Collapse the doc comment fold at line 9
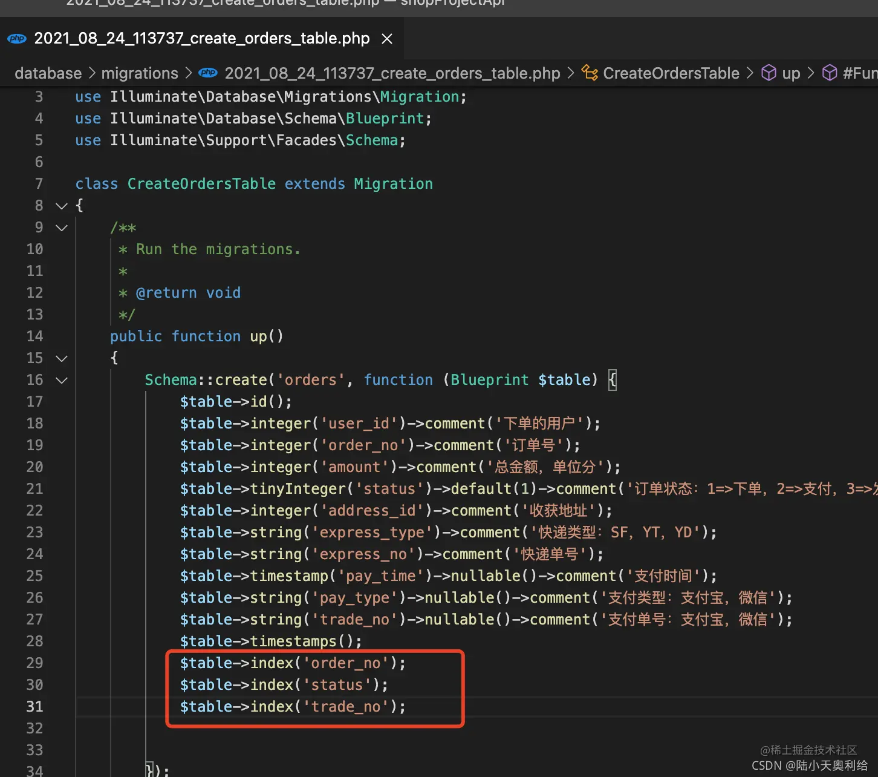Viewport: 878px width, 777px height. click(62, 228)
